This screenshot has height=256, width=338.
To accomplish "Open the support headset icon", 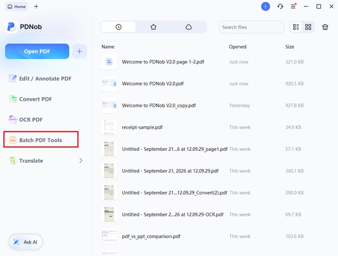I will click(280, 6).
